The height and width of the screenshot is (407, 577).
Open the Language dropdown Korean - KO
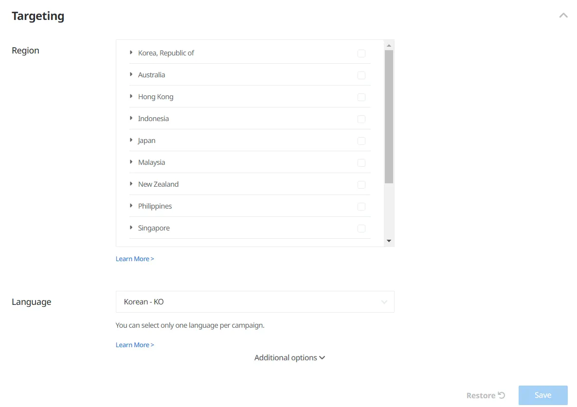tap(255, 302)
